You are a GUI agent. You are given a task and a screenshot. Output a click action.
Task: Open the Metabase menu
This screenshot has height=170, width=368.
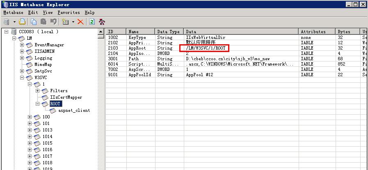click(x=13, y=13)
